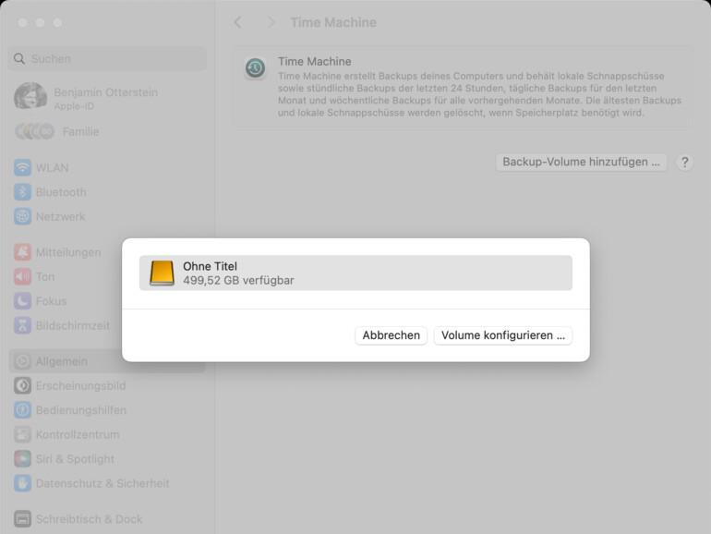Open the Erscheinungsbild label in sidebar
The height and width of the screenshot is (534, 711).
(x=80, y=385)
